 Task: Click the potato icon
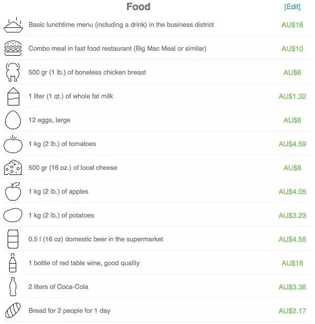(13, 215)
